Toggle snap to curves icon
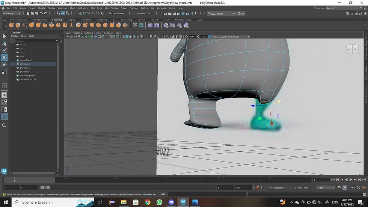This screenshot has width=368, height=207. pos(85,14)
